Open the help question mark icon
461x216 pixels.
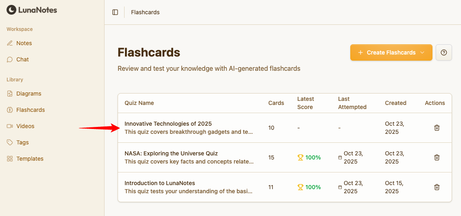444,52
